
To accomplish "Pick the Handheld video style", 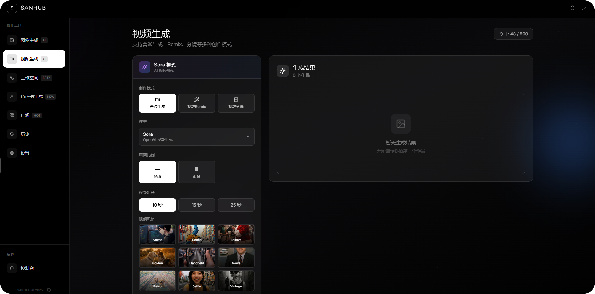I will point(197,258).
